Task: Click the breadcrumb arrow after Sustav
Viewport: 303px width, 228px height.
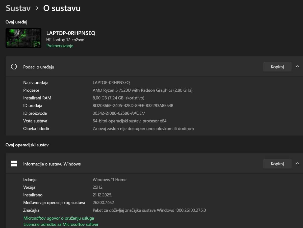Action: coord(37,8)
